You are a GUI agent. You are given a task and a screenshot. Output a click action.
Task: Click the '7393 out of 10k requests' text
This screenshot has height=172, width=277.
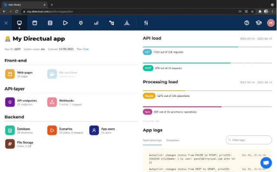pyautogui.click(x=168, y=52)
